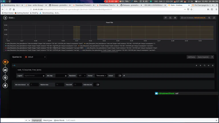Click the Query Inspector button
Viewport: 219px width, 123px height.
tap(203, 57)
